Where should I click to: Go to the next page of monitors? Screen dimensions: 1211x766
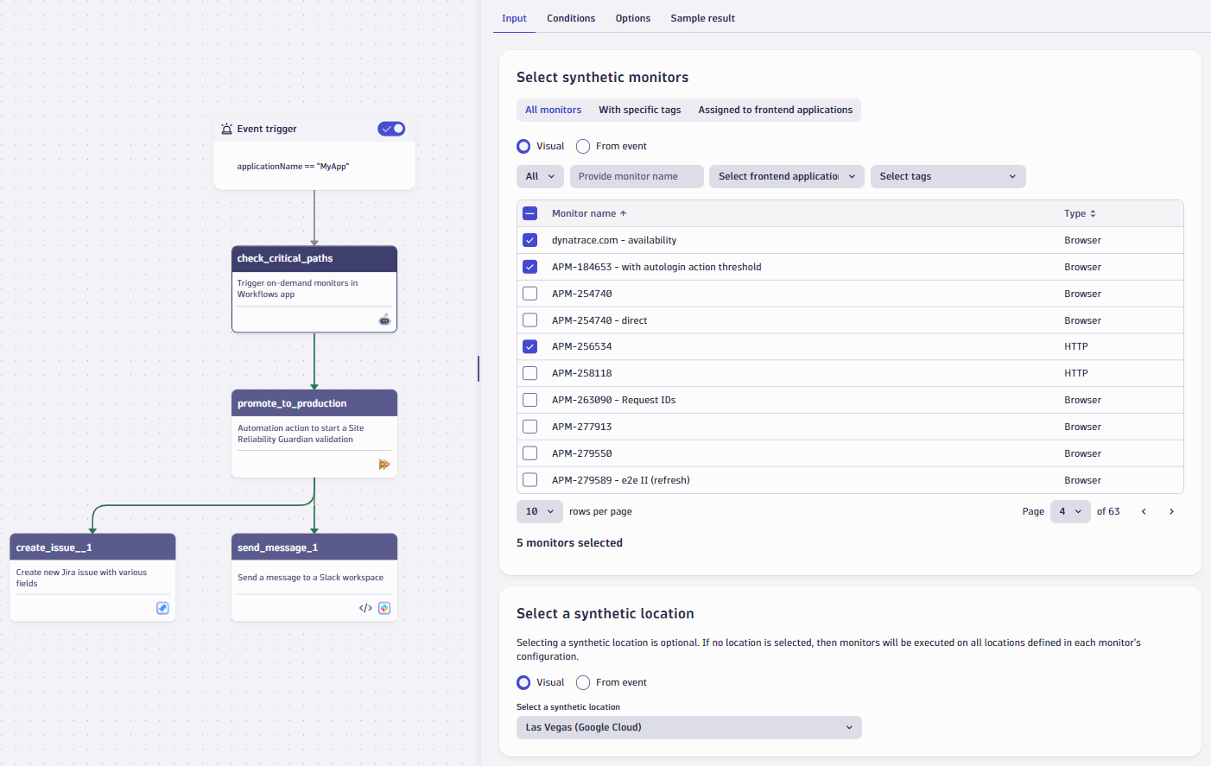point(1171,511)
